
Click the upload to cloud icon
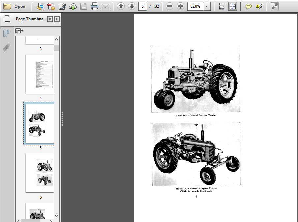tap(73, 7)
